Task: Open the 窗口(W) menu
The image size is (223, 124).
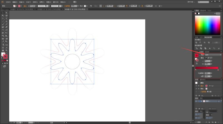Action: tap(55, 2)
